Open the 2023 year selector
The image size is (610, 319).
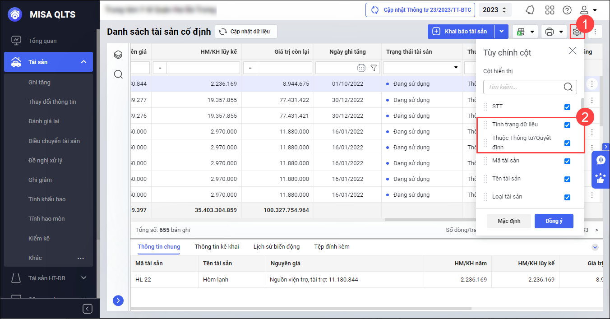pos(494,10)
